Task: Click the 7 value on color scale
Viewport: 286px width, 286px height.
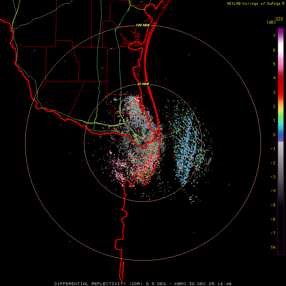Action: pos(274,36)
